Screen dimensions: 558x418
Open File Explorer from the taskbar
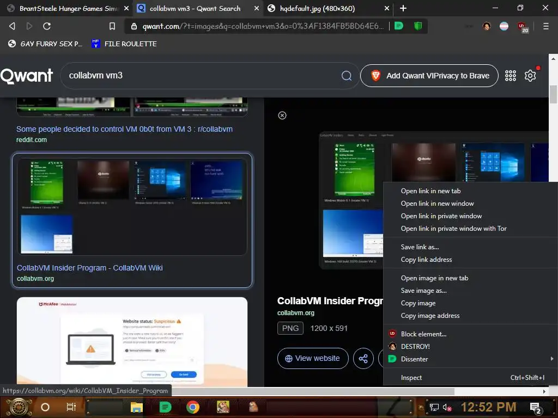click(x=136, y=407)
